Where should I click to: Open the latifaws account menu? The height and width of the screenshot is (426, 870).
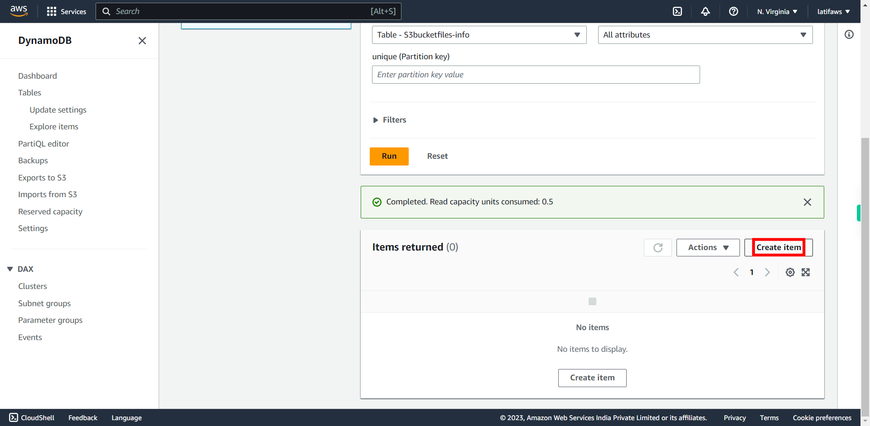tap(834, 11)
